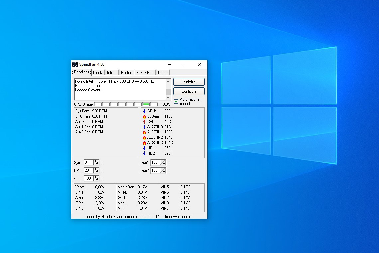Click in the Aux percentage input field
The width and height of the screenshot is (379, 253).
tap(88, 178)
